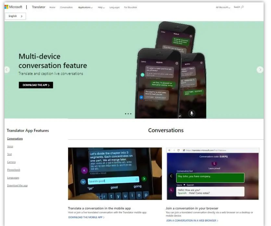Image resolution: width=271 pixels, height=226 pixels.
Task: Select Voice in app features list
Action: [x=10, y=146]
